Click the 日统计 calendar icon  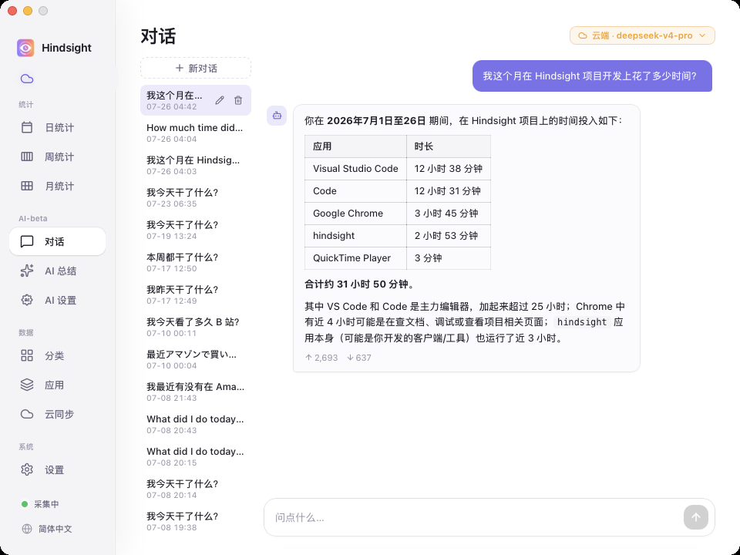tap(27, 127)
